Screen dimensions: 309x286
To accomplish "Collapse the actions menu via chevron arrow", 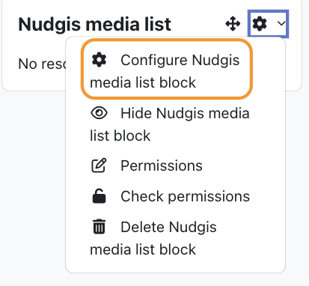I will coord(281,23).
